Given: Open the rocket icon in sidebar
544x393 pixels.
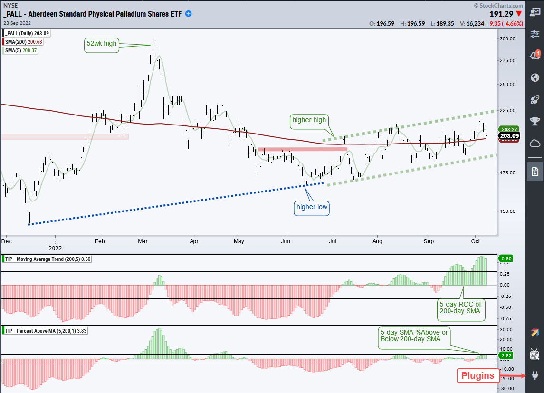Looking at the screenshot, I should point(534,99).
